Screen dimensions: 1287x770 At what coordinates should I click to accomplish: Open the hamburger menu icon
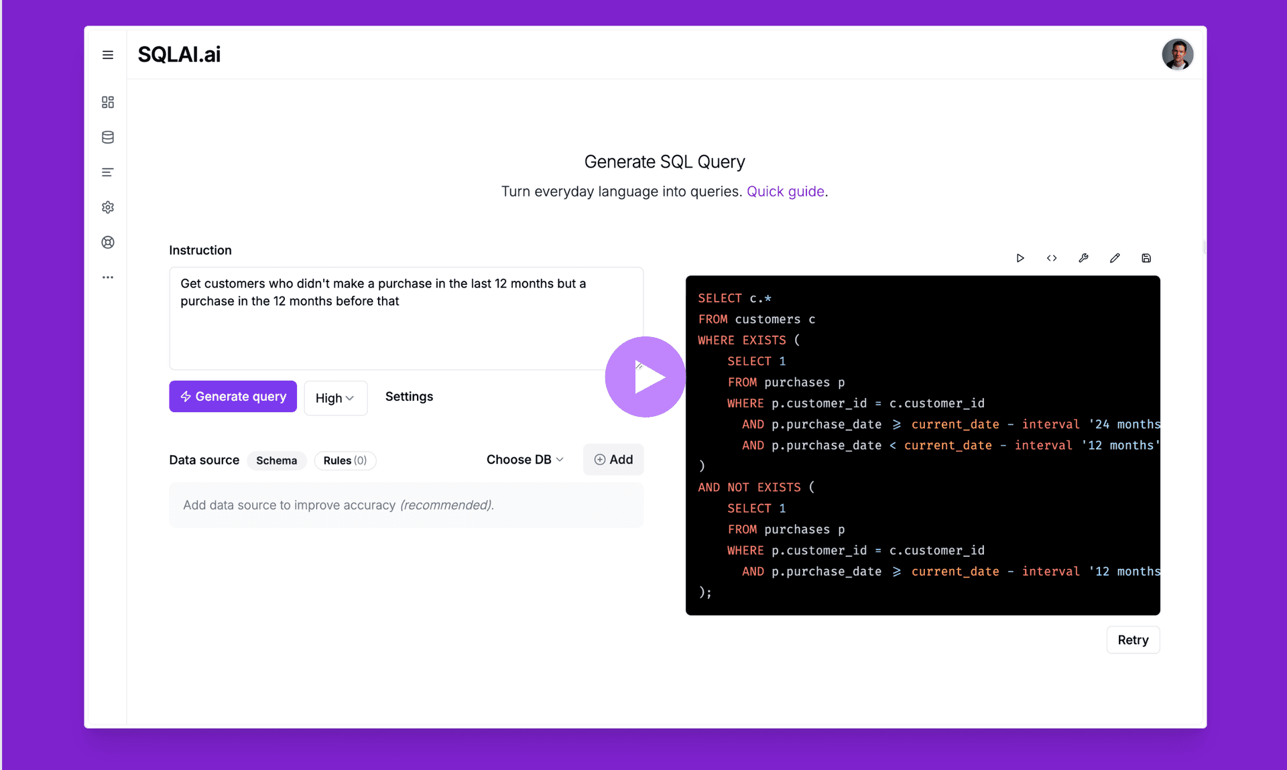pyautogui.click(x=107, y=55)
